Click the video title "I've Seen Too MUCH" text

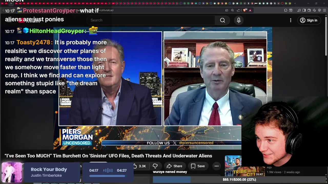[108, 156]
